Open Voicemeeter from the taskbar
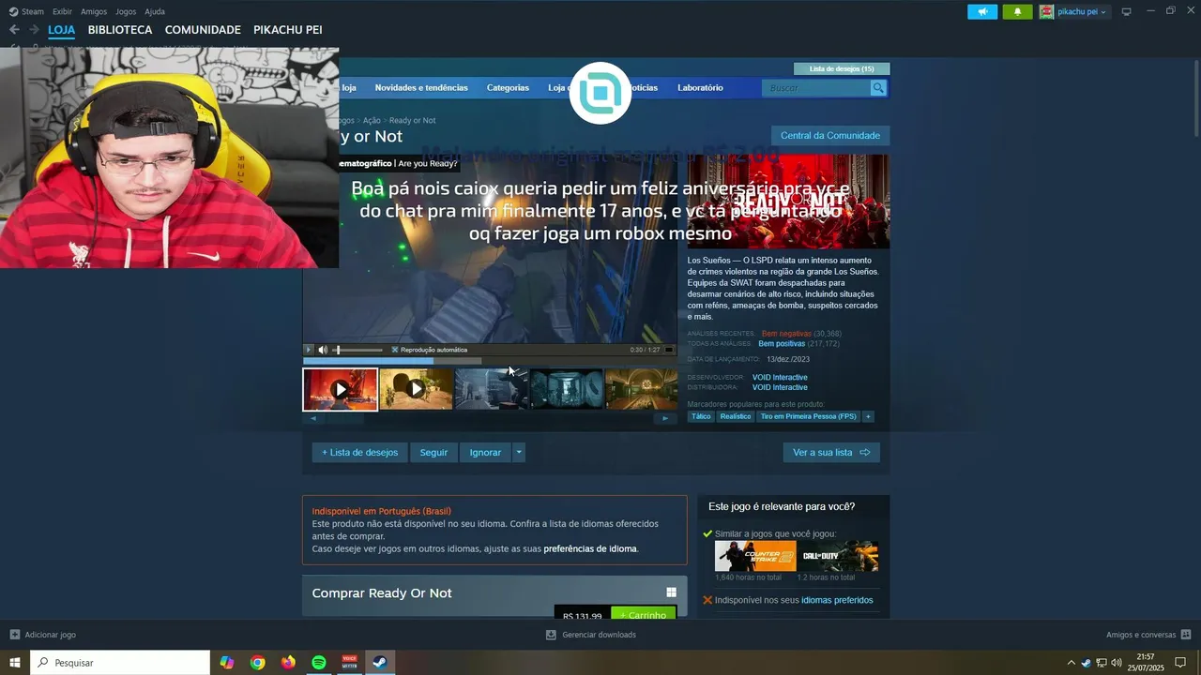 coord(350,663)
